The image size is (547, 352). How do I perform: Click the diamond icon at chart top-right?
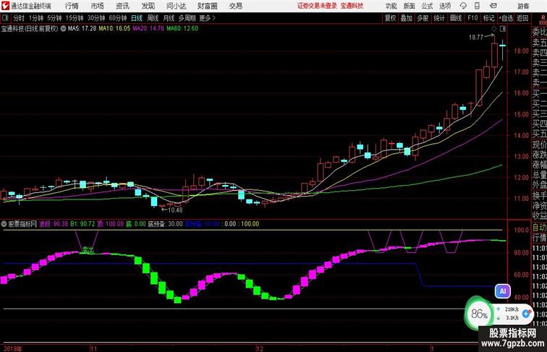pos(494,29)
